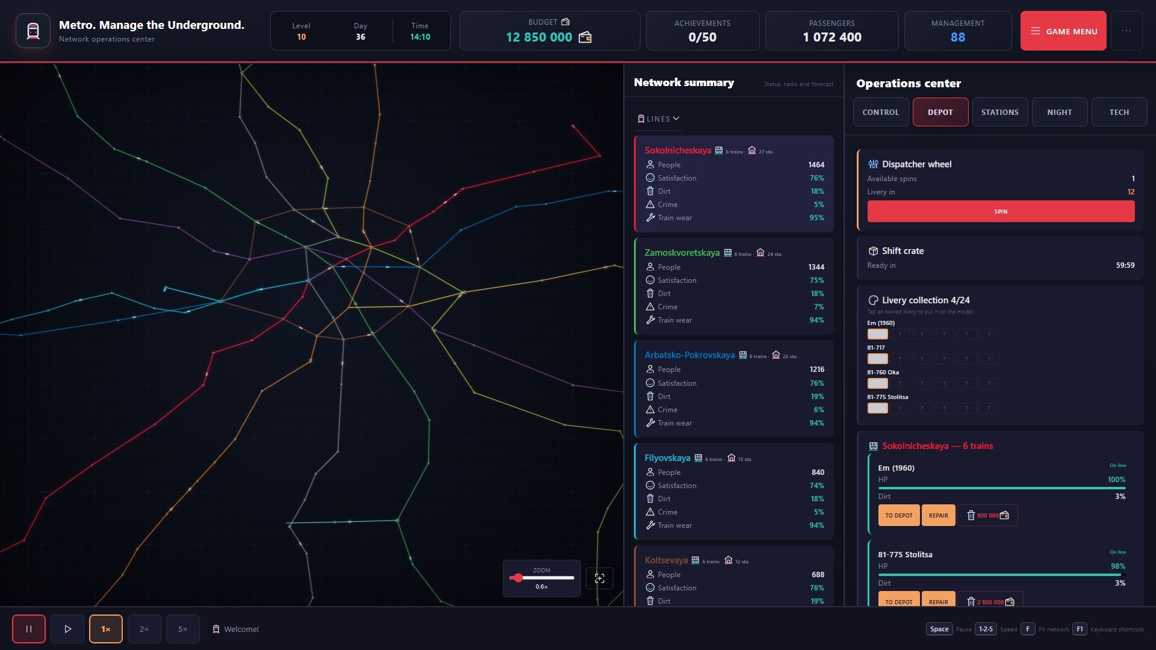The height and width of the screenshot is (650, 1156).
Task: Open the three-dots overflow menu
Action: coord(1126,31)
